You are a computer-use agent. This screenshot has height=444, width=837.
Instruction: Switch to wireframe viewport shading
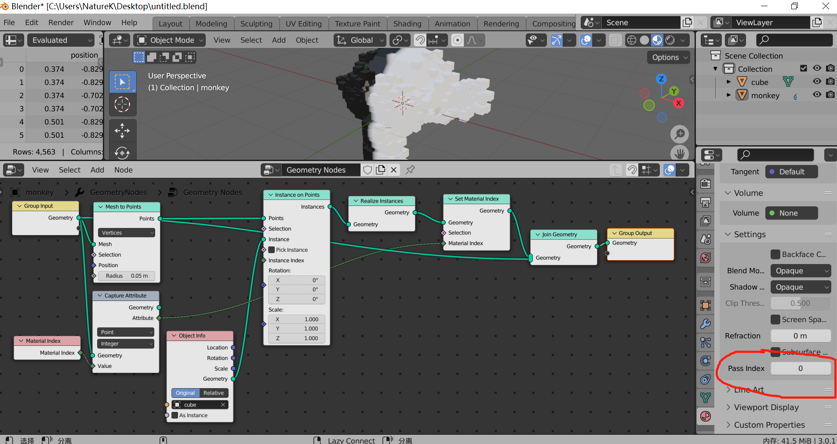[x=631, y=40]
